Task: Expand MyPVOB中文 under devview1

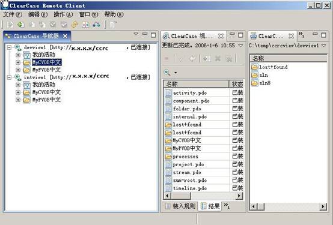Action: tap(18, 70)
